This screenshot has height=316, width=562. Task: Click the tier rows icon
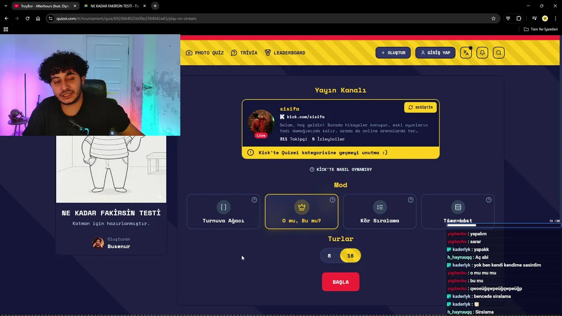pyautogui.click(x=458, y=207)
